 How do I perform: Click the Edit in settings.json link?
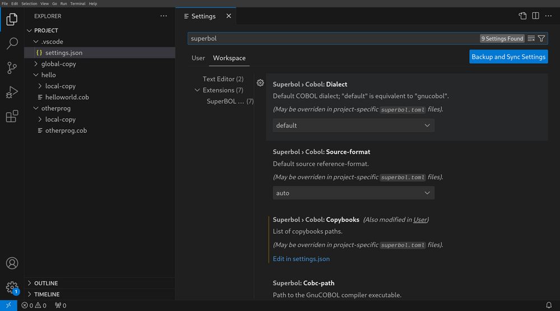301,259
